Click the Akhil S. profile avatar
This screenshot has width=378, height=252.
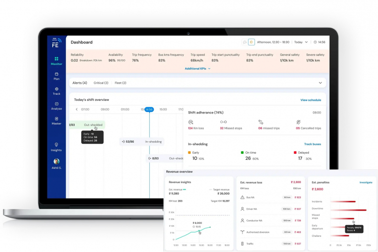[56, 161]
